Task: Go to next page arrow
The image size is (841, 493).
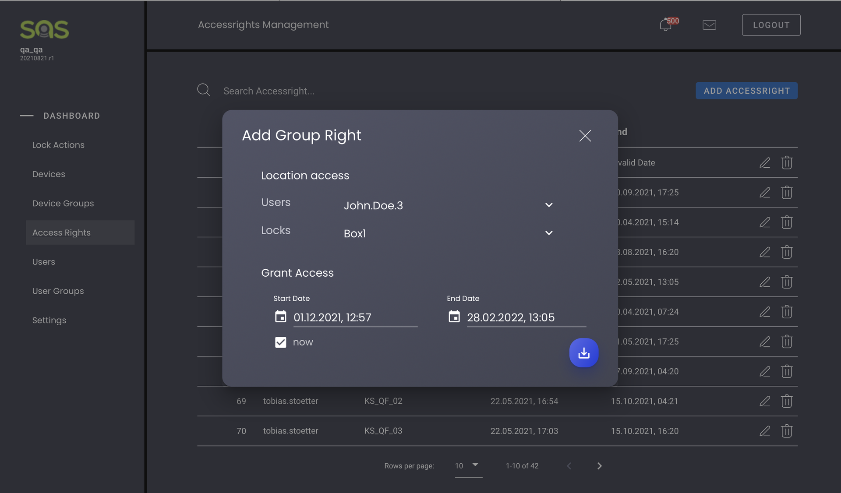Action: point(599,466)
